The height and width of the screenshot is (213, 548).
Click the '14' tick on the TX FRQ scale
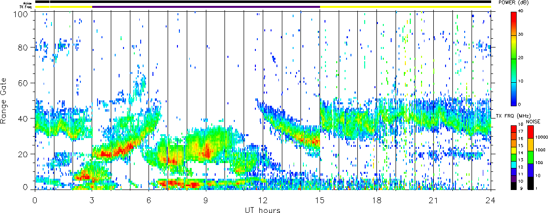(x=521, y=153)
